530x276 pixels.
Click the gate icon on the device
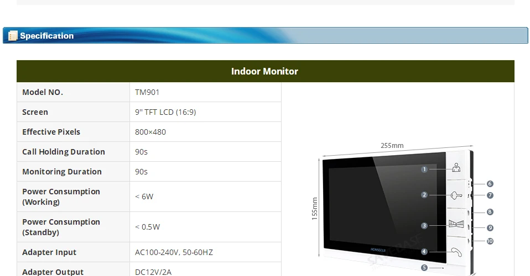456,224
